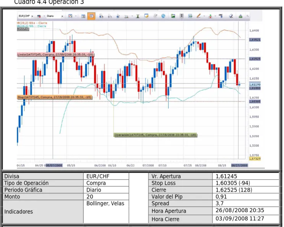The height and width of the screenshot is (227, 284).
Task: Click the green vertical measure icon
Action: coord(138,16)
